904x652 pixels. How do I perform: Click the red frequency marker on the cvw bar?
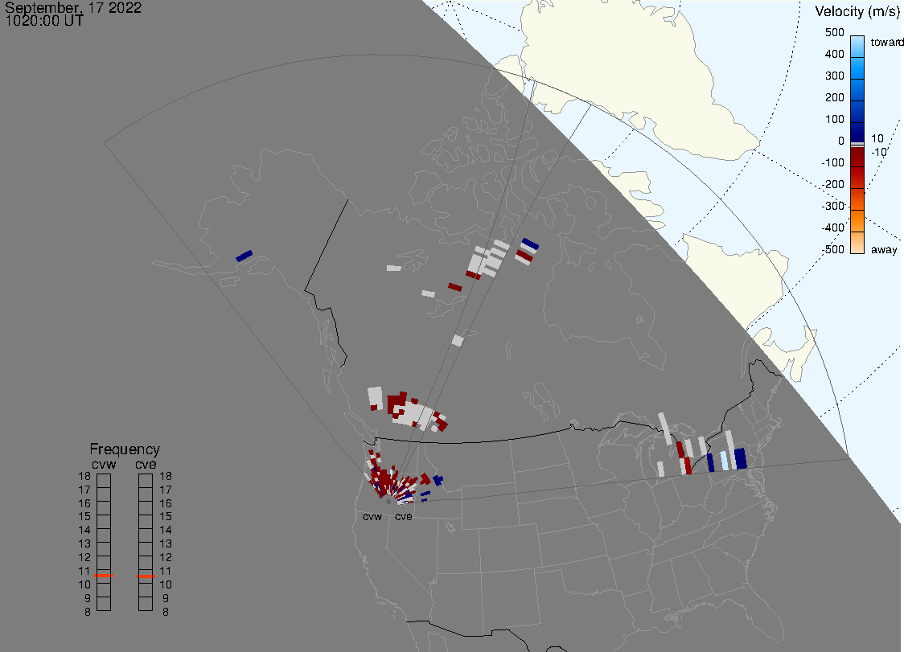point(104,576)
